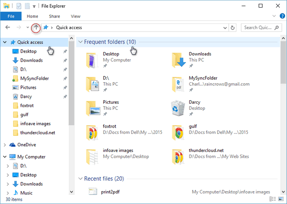287x204 pixels.
Task: Open the Home ribbon tab
Action: [33, 16]
